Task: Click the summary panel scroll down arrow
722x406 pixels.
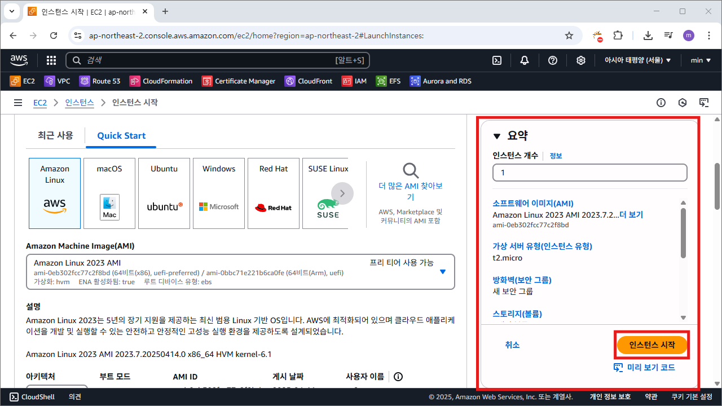Action: [x=683, y=317]
